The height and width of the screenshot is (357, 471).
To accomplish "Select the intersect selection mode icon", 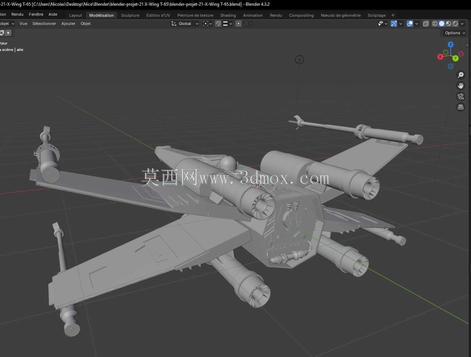I will 8,33.
